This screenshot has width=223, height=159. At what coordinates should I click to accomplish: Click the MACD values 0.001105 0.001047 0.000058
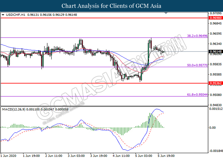coord(47,109)
